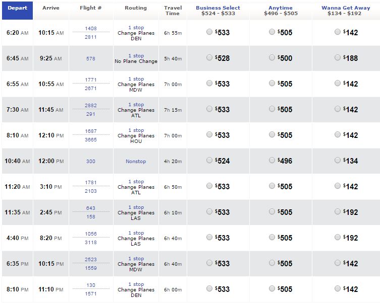Open the Anytime fare header link
380x303 pixels.
281,8
